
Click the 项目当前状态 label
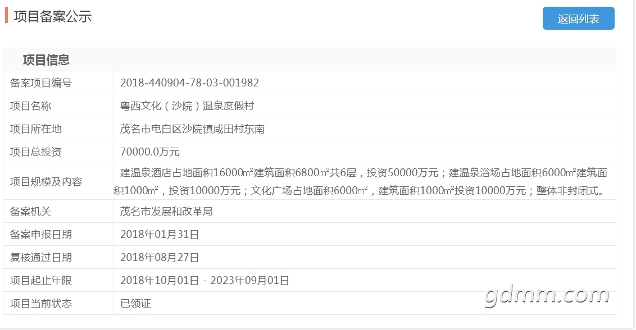pos(41,303)
